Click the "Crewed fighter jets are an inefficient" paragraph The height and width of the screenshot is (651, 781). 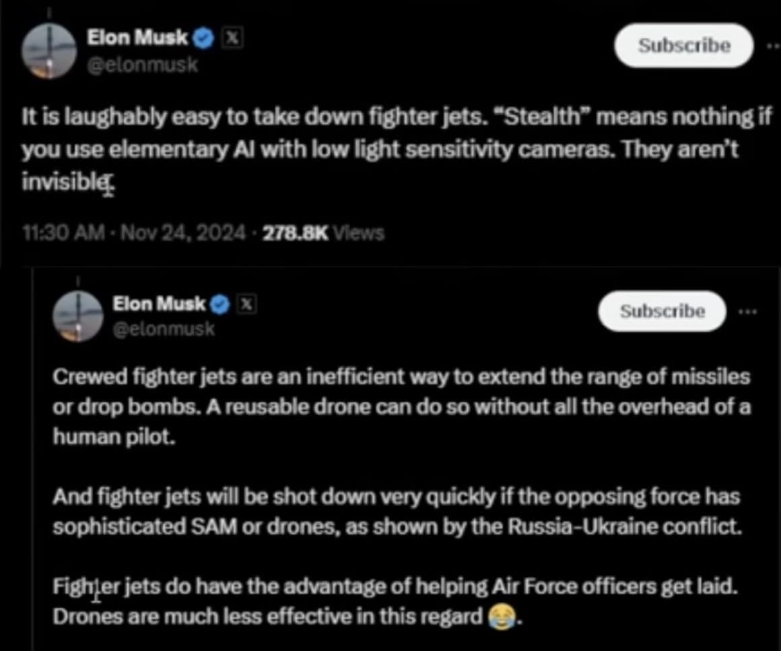401,406
